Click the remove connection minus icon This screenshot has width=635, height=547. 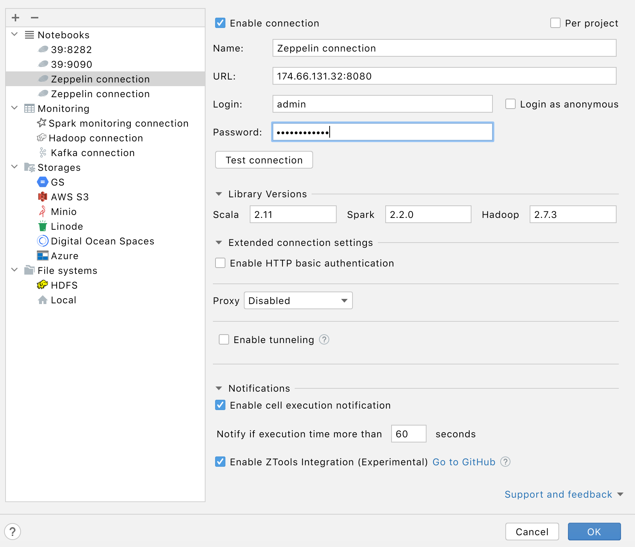[34, 17]
